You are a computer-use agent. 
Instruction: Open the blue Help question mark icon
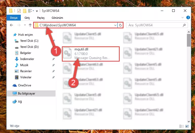click(x=188, y=17)
